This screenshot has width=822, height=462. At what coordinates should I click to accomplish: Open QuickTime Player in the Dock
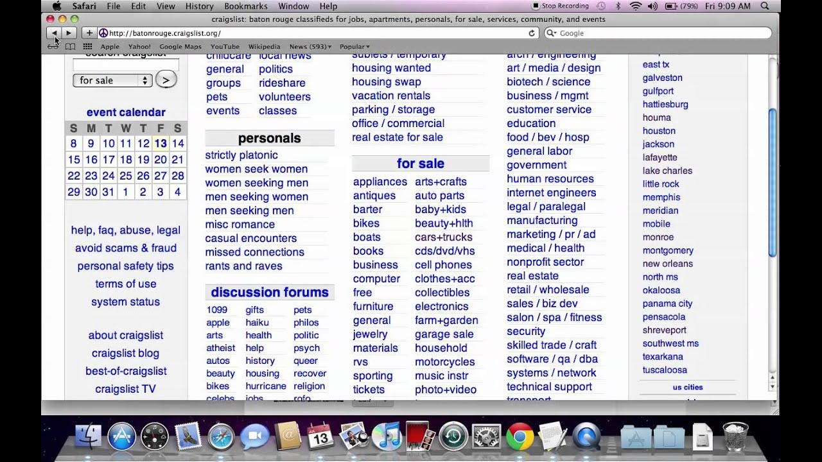point(586,437)
